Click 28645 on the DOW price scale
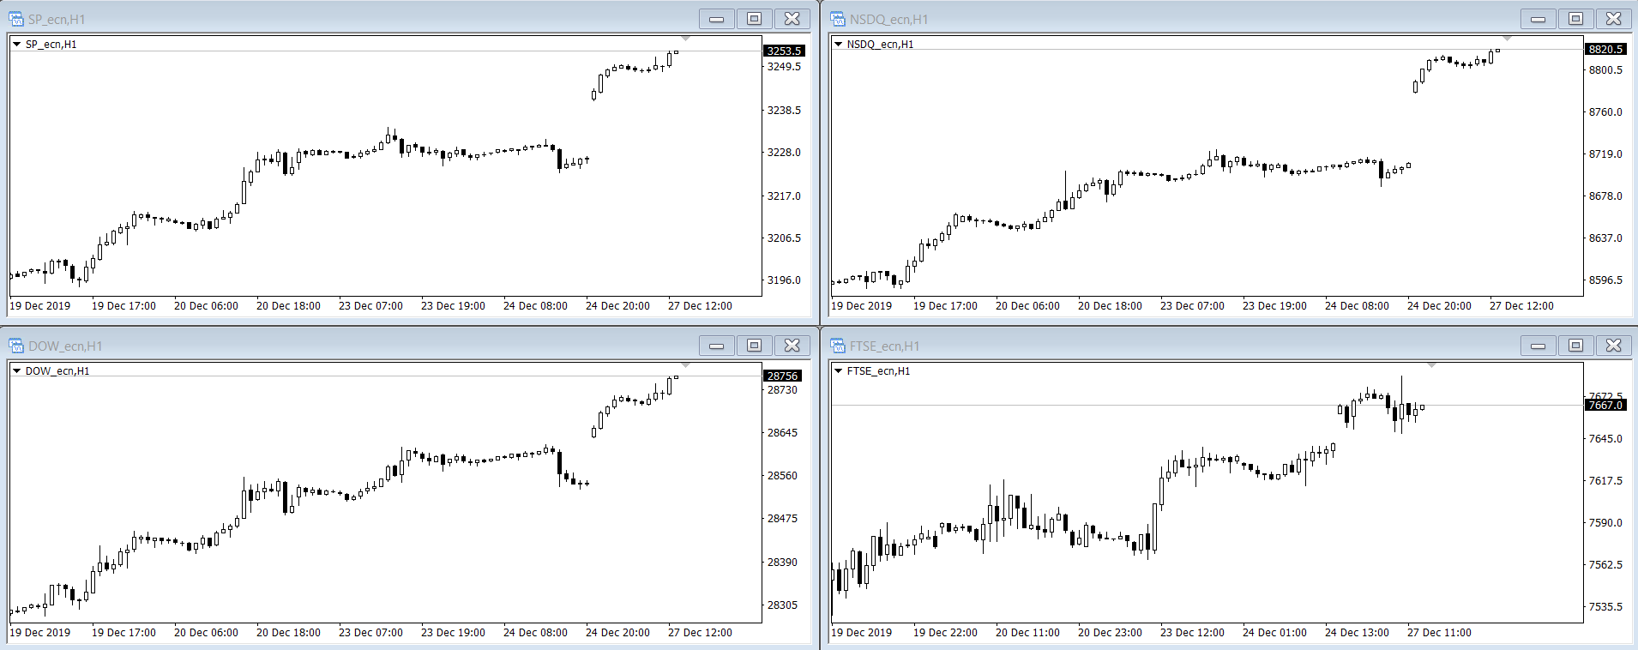The height and width of the screenshot is (650, 1638). click(782, 433)
